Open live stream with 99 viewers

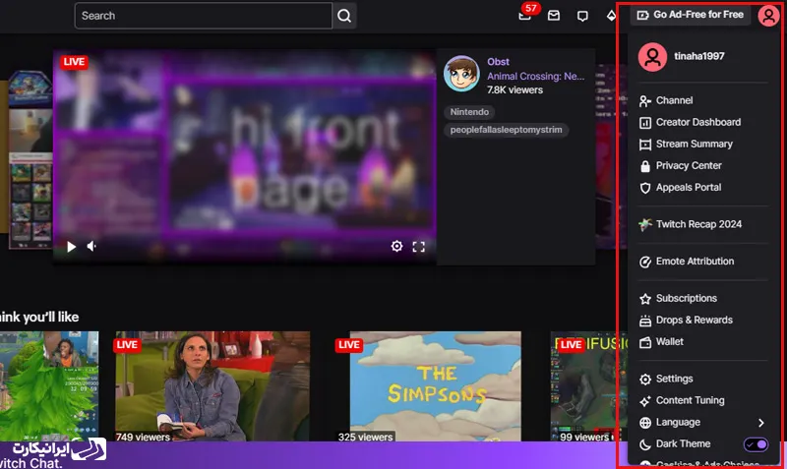click(589, 386)
